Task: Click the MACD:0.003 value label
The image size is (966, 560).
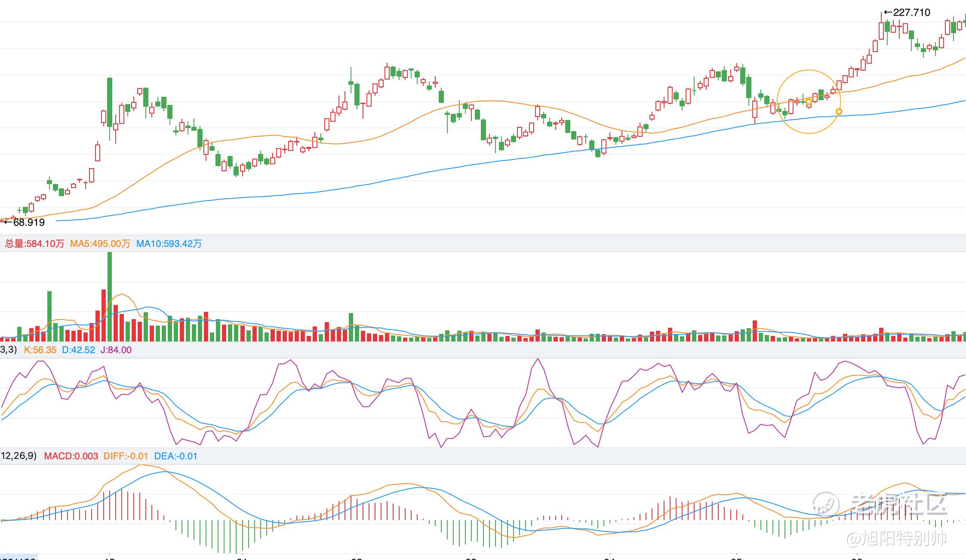Action: [x=71, y=456]
